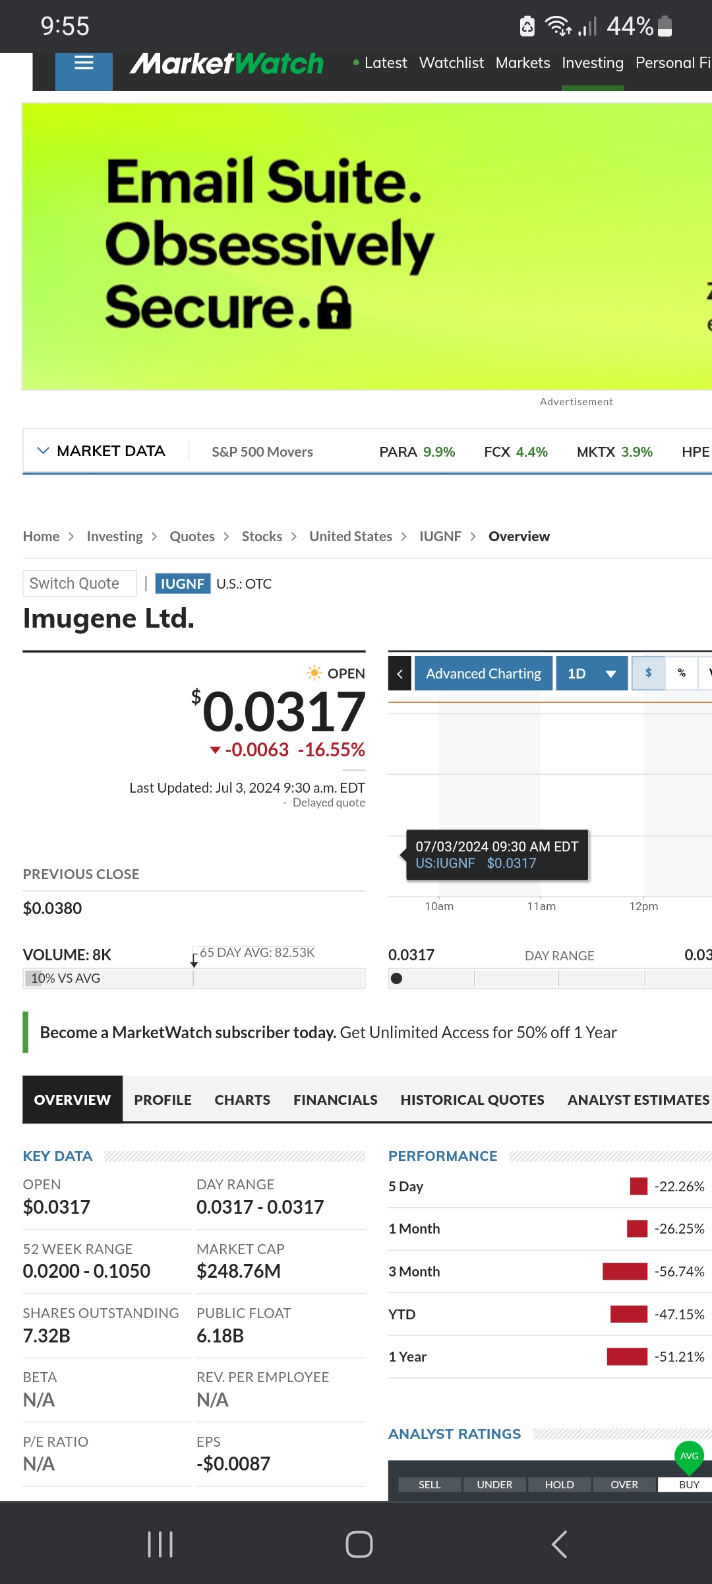Tap the AVG analyst rating marker
Screen dimensions: 712x1584
[x=689, y=1457]
